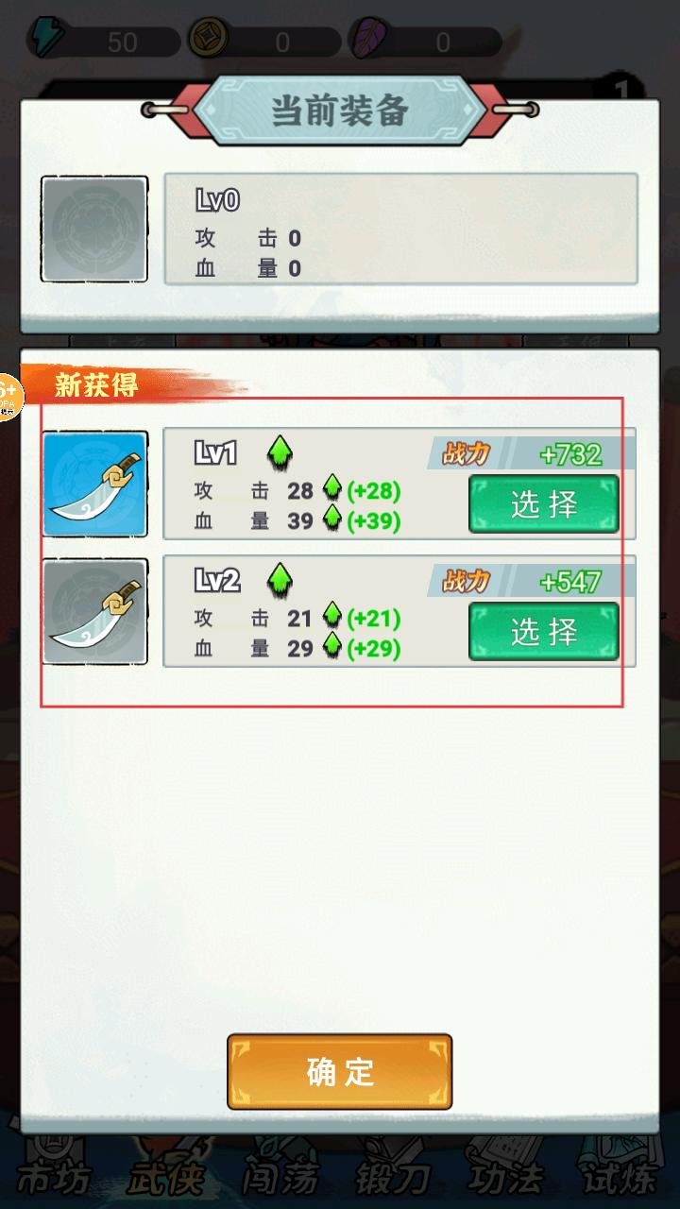This screenshot has height=1209, width=680.
Task: Tap the 当前装备 title banner
Action: pos(340,111)
